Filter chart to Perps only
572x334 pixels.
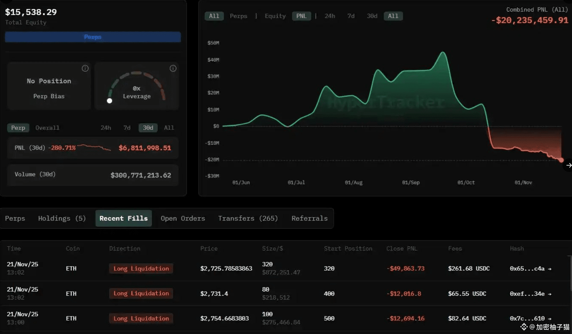238,16
